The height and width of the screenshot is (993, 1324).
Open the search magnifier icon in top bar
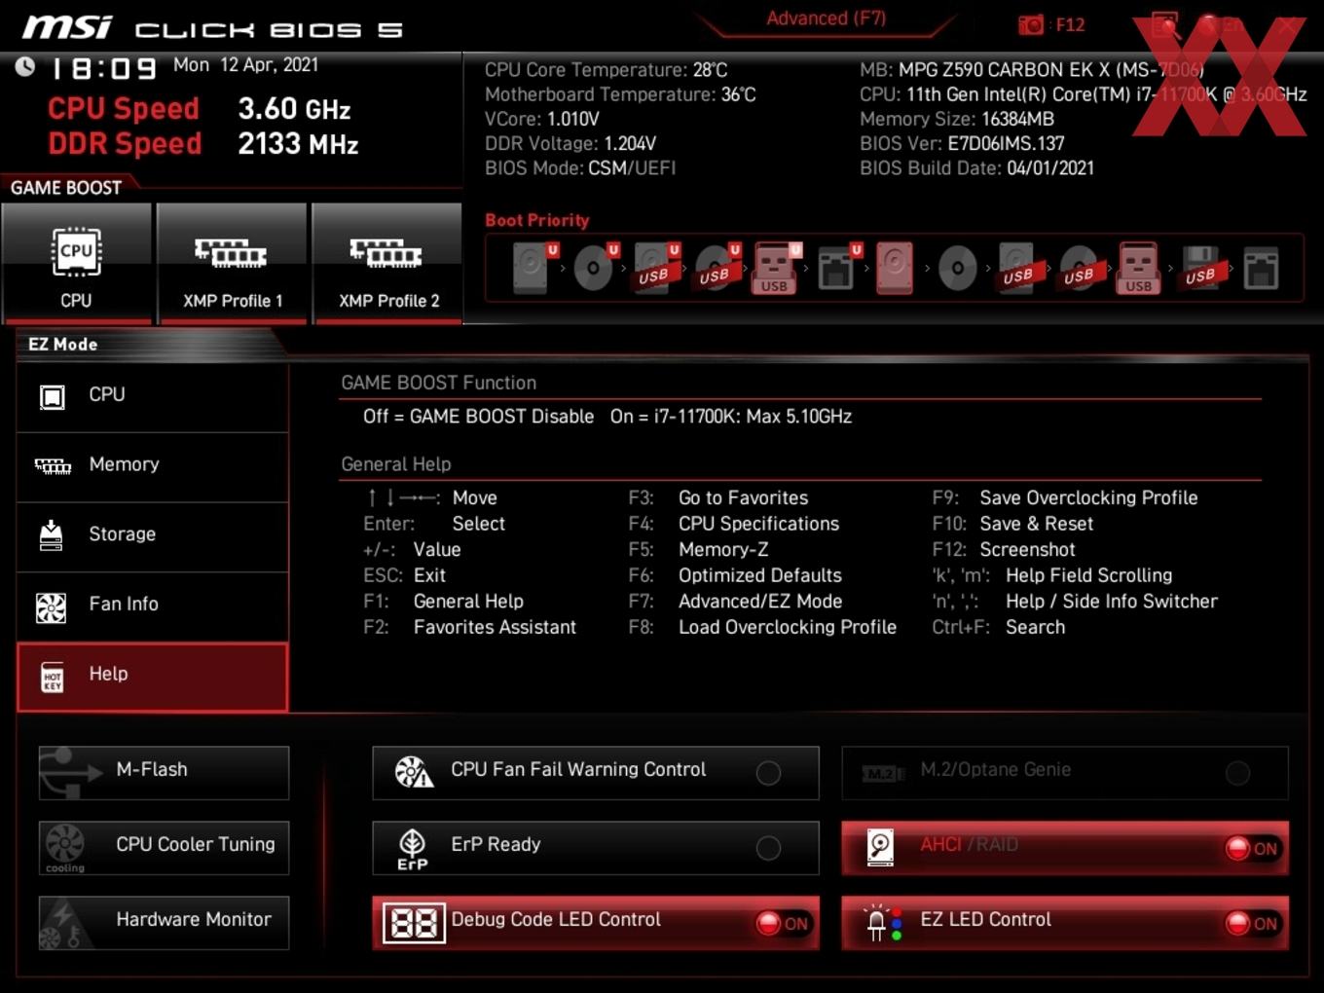point(1165,24)
